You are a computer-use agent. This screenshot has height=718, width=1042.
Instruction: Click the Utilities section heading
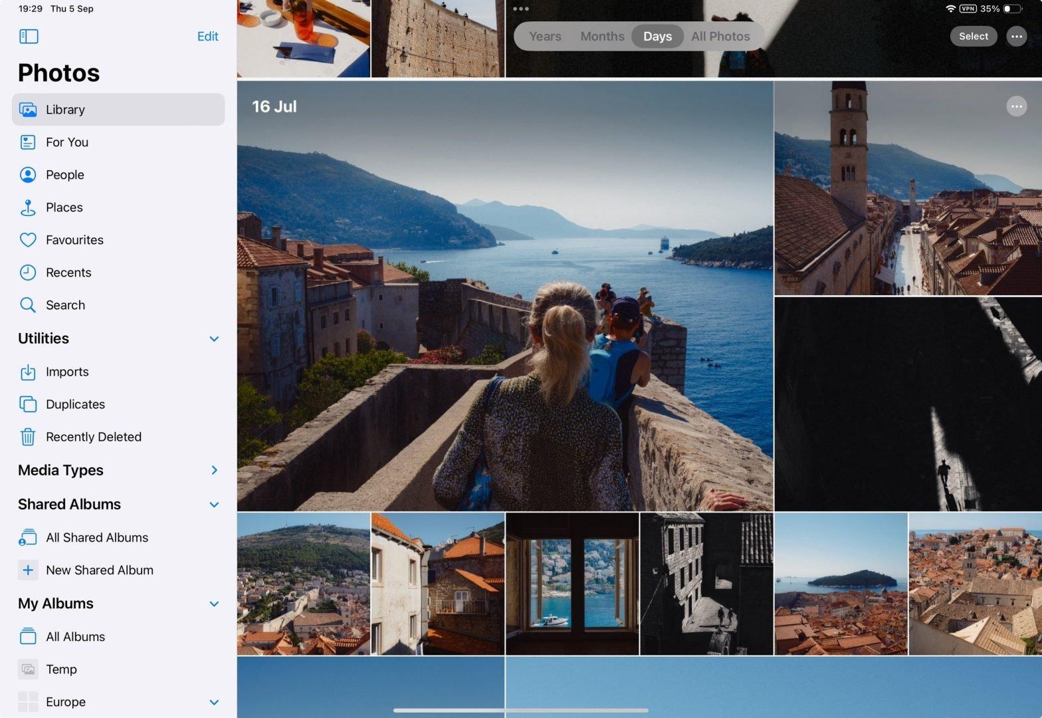(43, 338)
